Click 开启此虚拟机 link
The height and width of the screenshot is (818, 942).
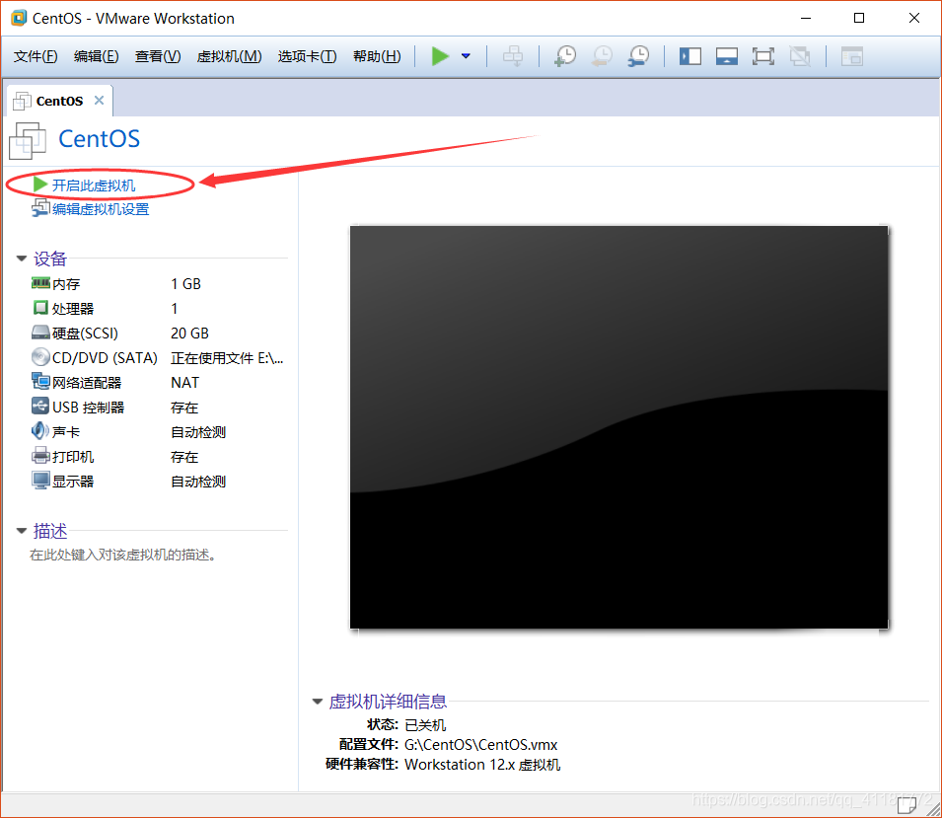tap(93, 186)
